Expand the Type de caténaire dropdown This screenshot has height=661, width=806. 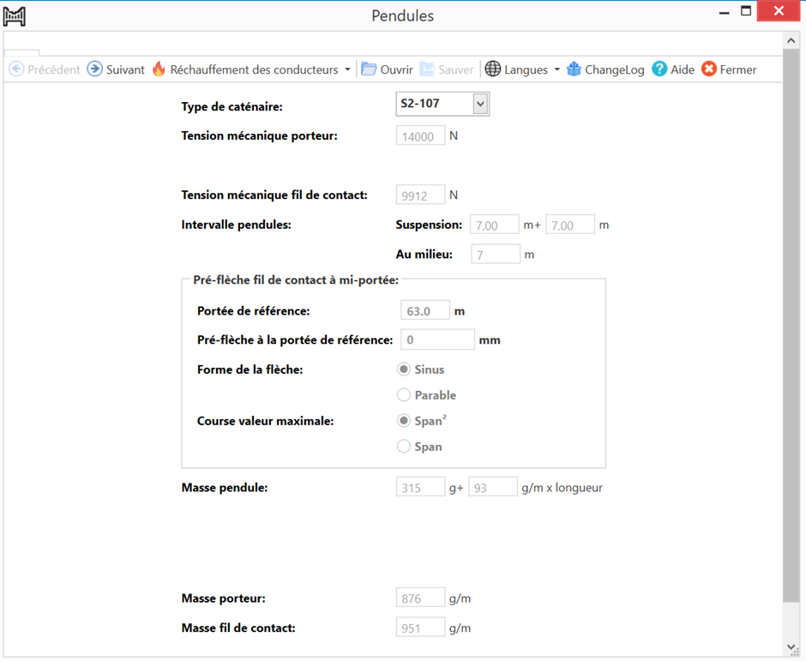tap(480, 104)
